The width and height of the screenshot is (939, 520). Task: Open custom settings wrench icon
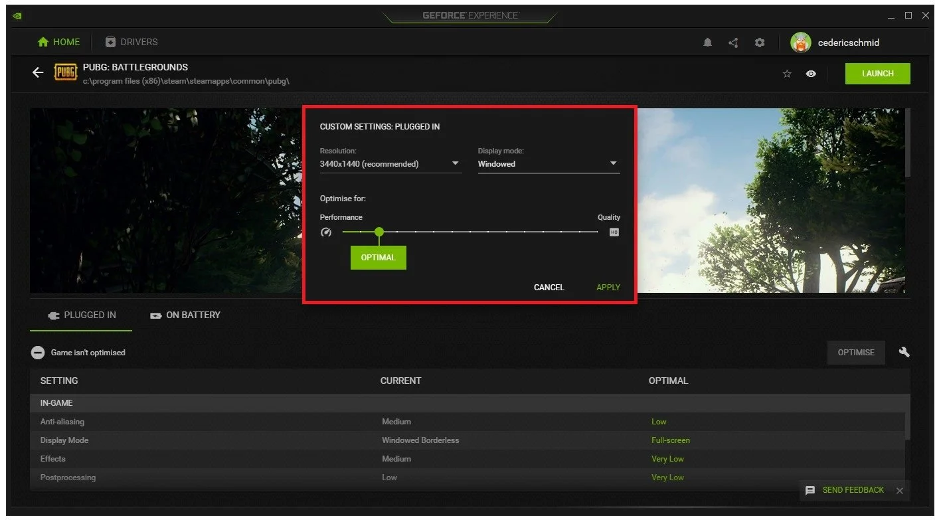(904, 352)
